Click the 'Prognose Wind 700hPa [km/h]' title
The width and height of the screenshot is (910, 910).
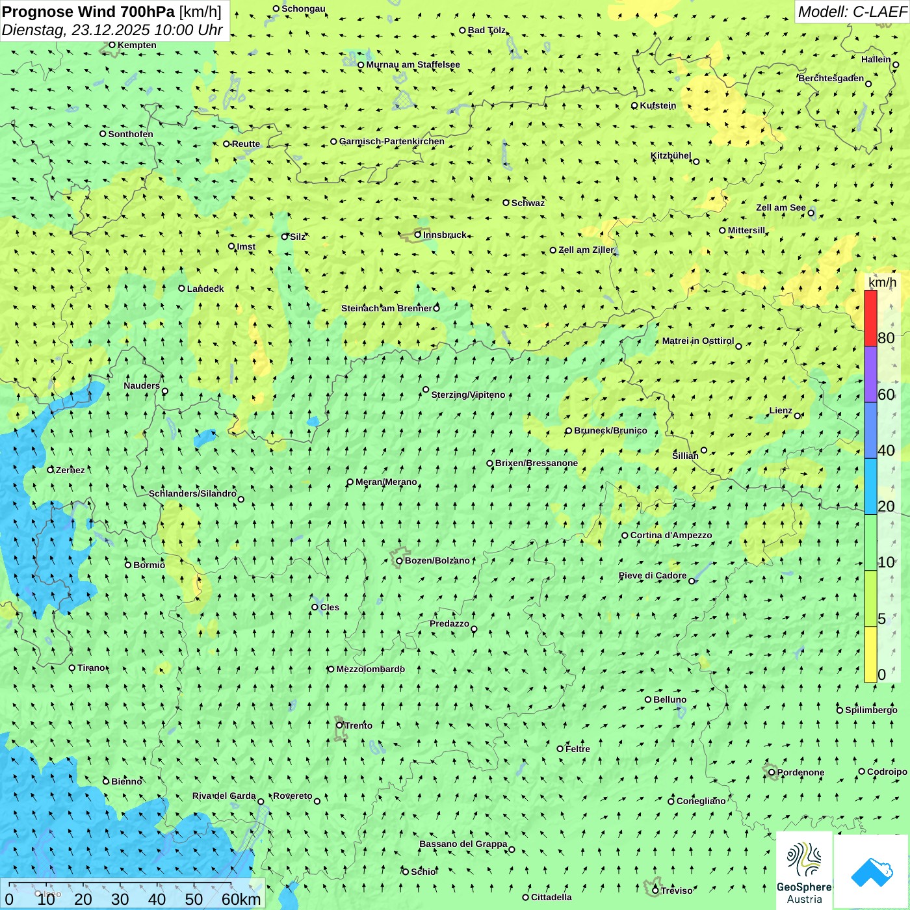click(x=112, y=12)
